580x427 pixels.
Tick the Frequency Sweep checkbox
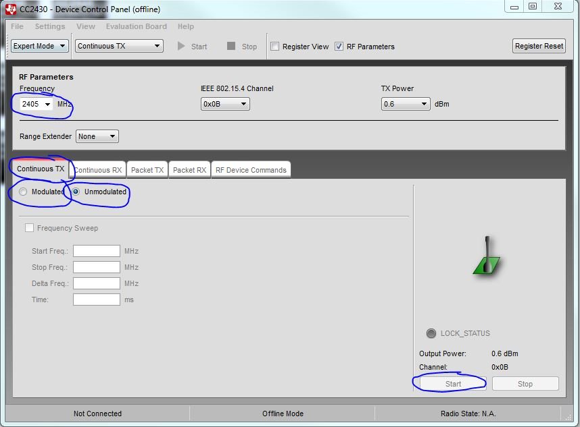tap(29, 228)
